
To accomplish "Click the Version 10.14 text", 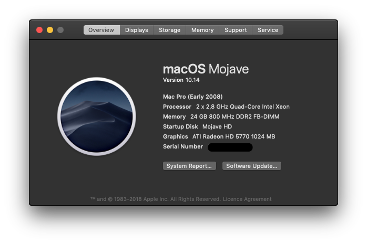I will click(x=181, y=80).
